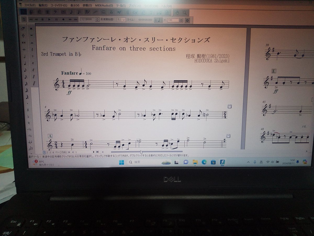Open the playback settings gear
The width and height of the screenshot is (314, 236).
(188, 20)
